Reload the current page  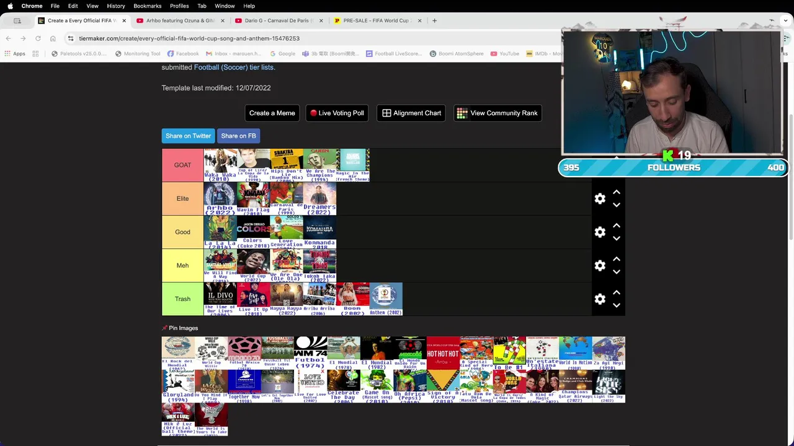[38, 38]
